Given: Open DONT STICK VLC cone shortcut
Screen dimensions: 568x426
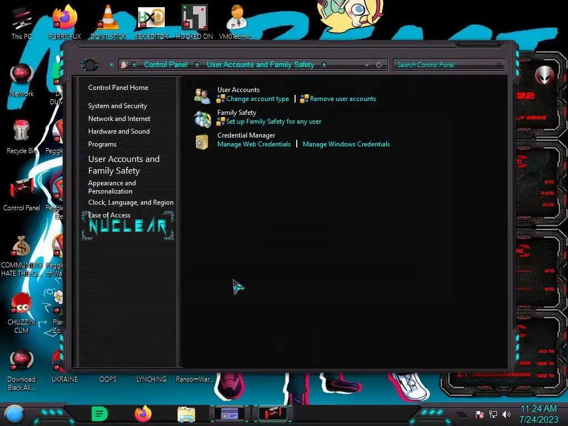Looking at the screenshot, I should (x=108, y=22).
